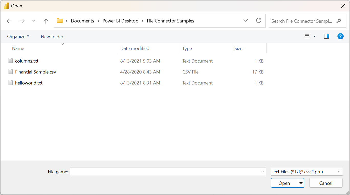Image resolution: width=350 pixels, height=195 pixels.
Task: Open the Text Files type filter
Action: tap(307, 172)
